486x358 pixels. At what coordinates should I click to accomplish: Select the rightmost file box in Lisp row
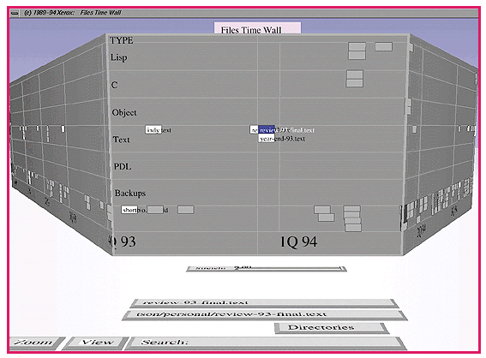(x=383, y=46)
